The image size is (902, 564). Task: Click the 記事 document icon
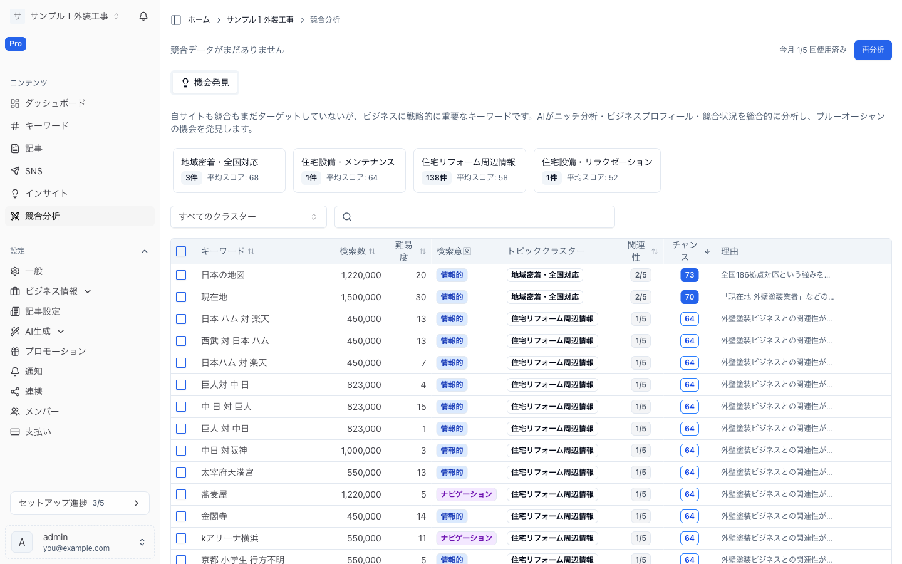(x=15, y=149)
